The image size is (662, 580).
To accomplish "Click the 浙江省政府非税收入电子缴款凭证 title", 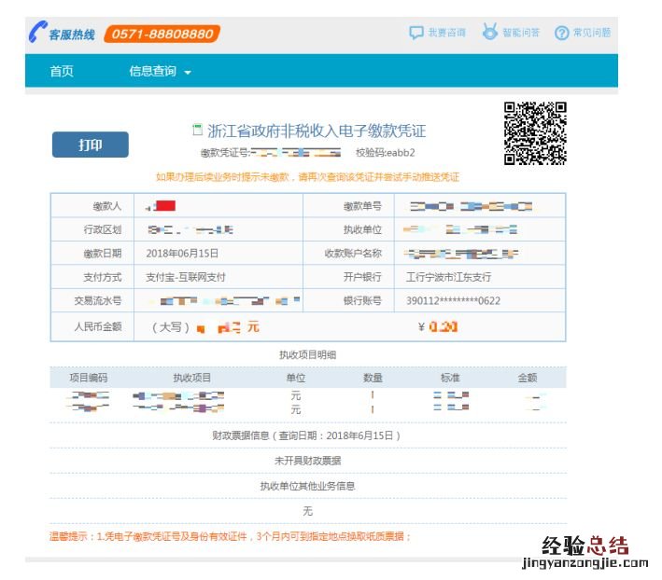I will click(316, 131).
